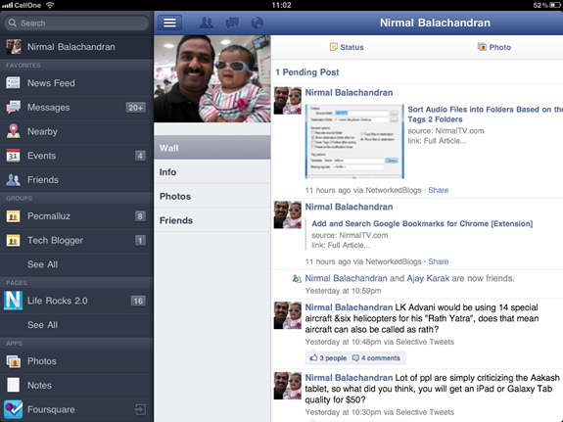Viewport: 563px width, 422px height.
Task: Open Events calendar icon
Action: tap(14, 156)
